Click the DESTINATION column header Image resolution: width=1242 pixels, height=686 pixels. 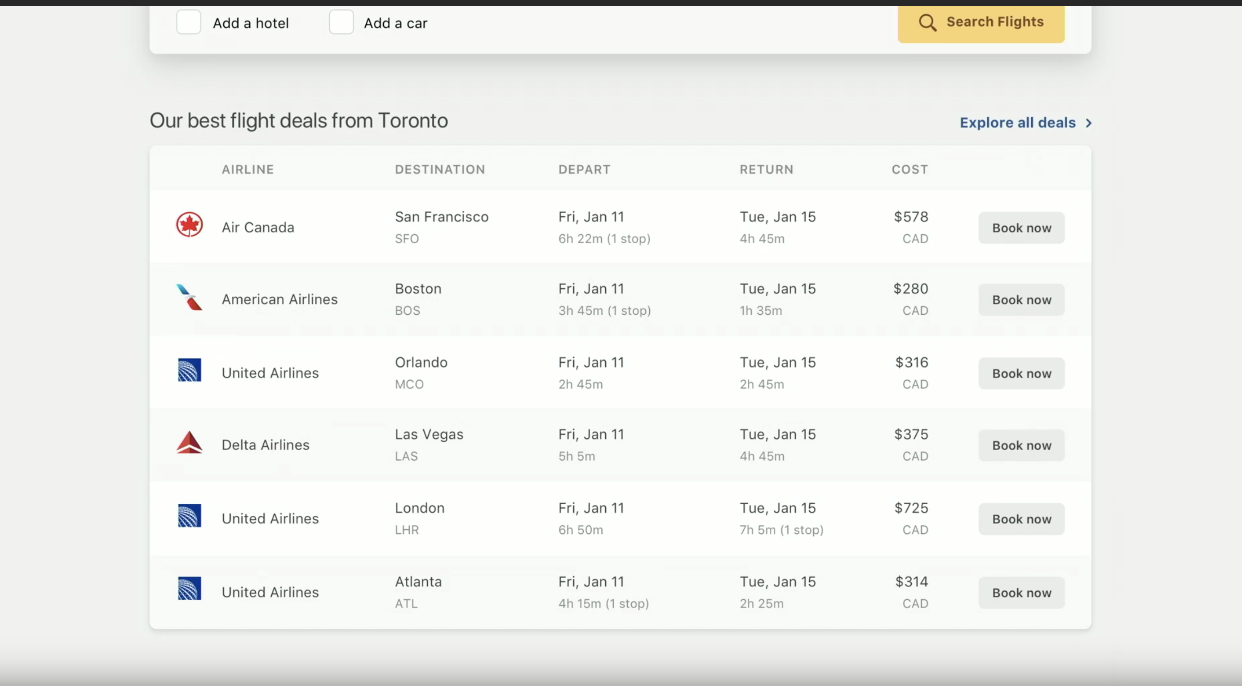[440, 170]
